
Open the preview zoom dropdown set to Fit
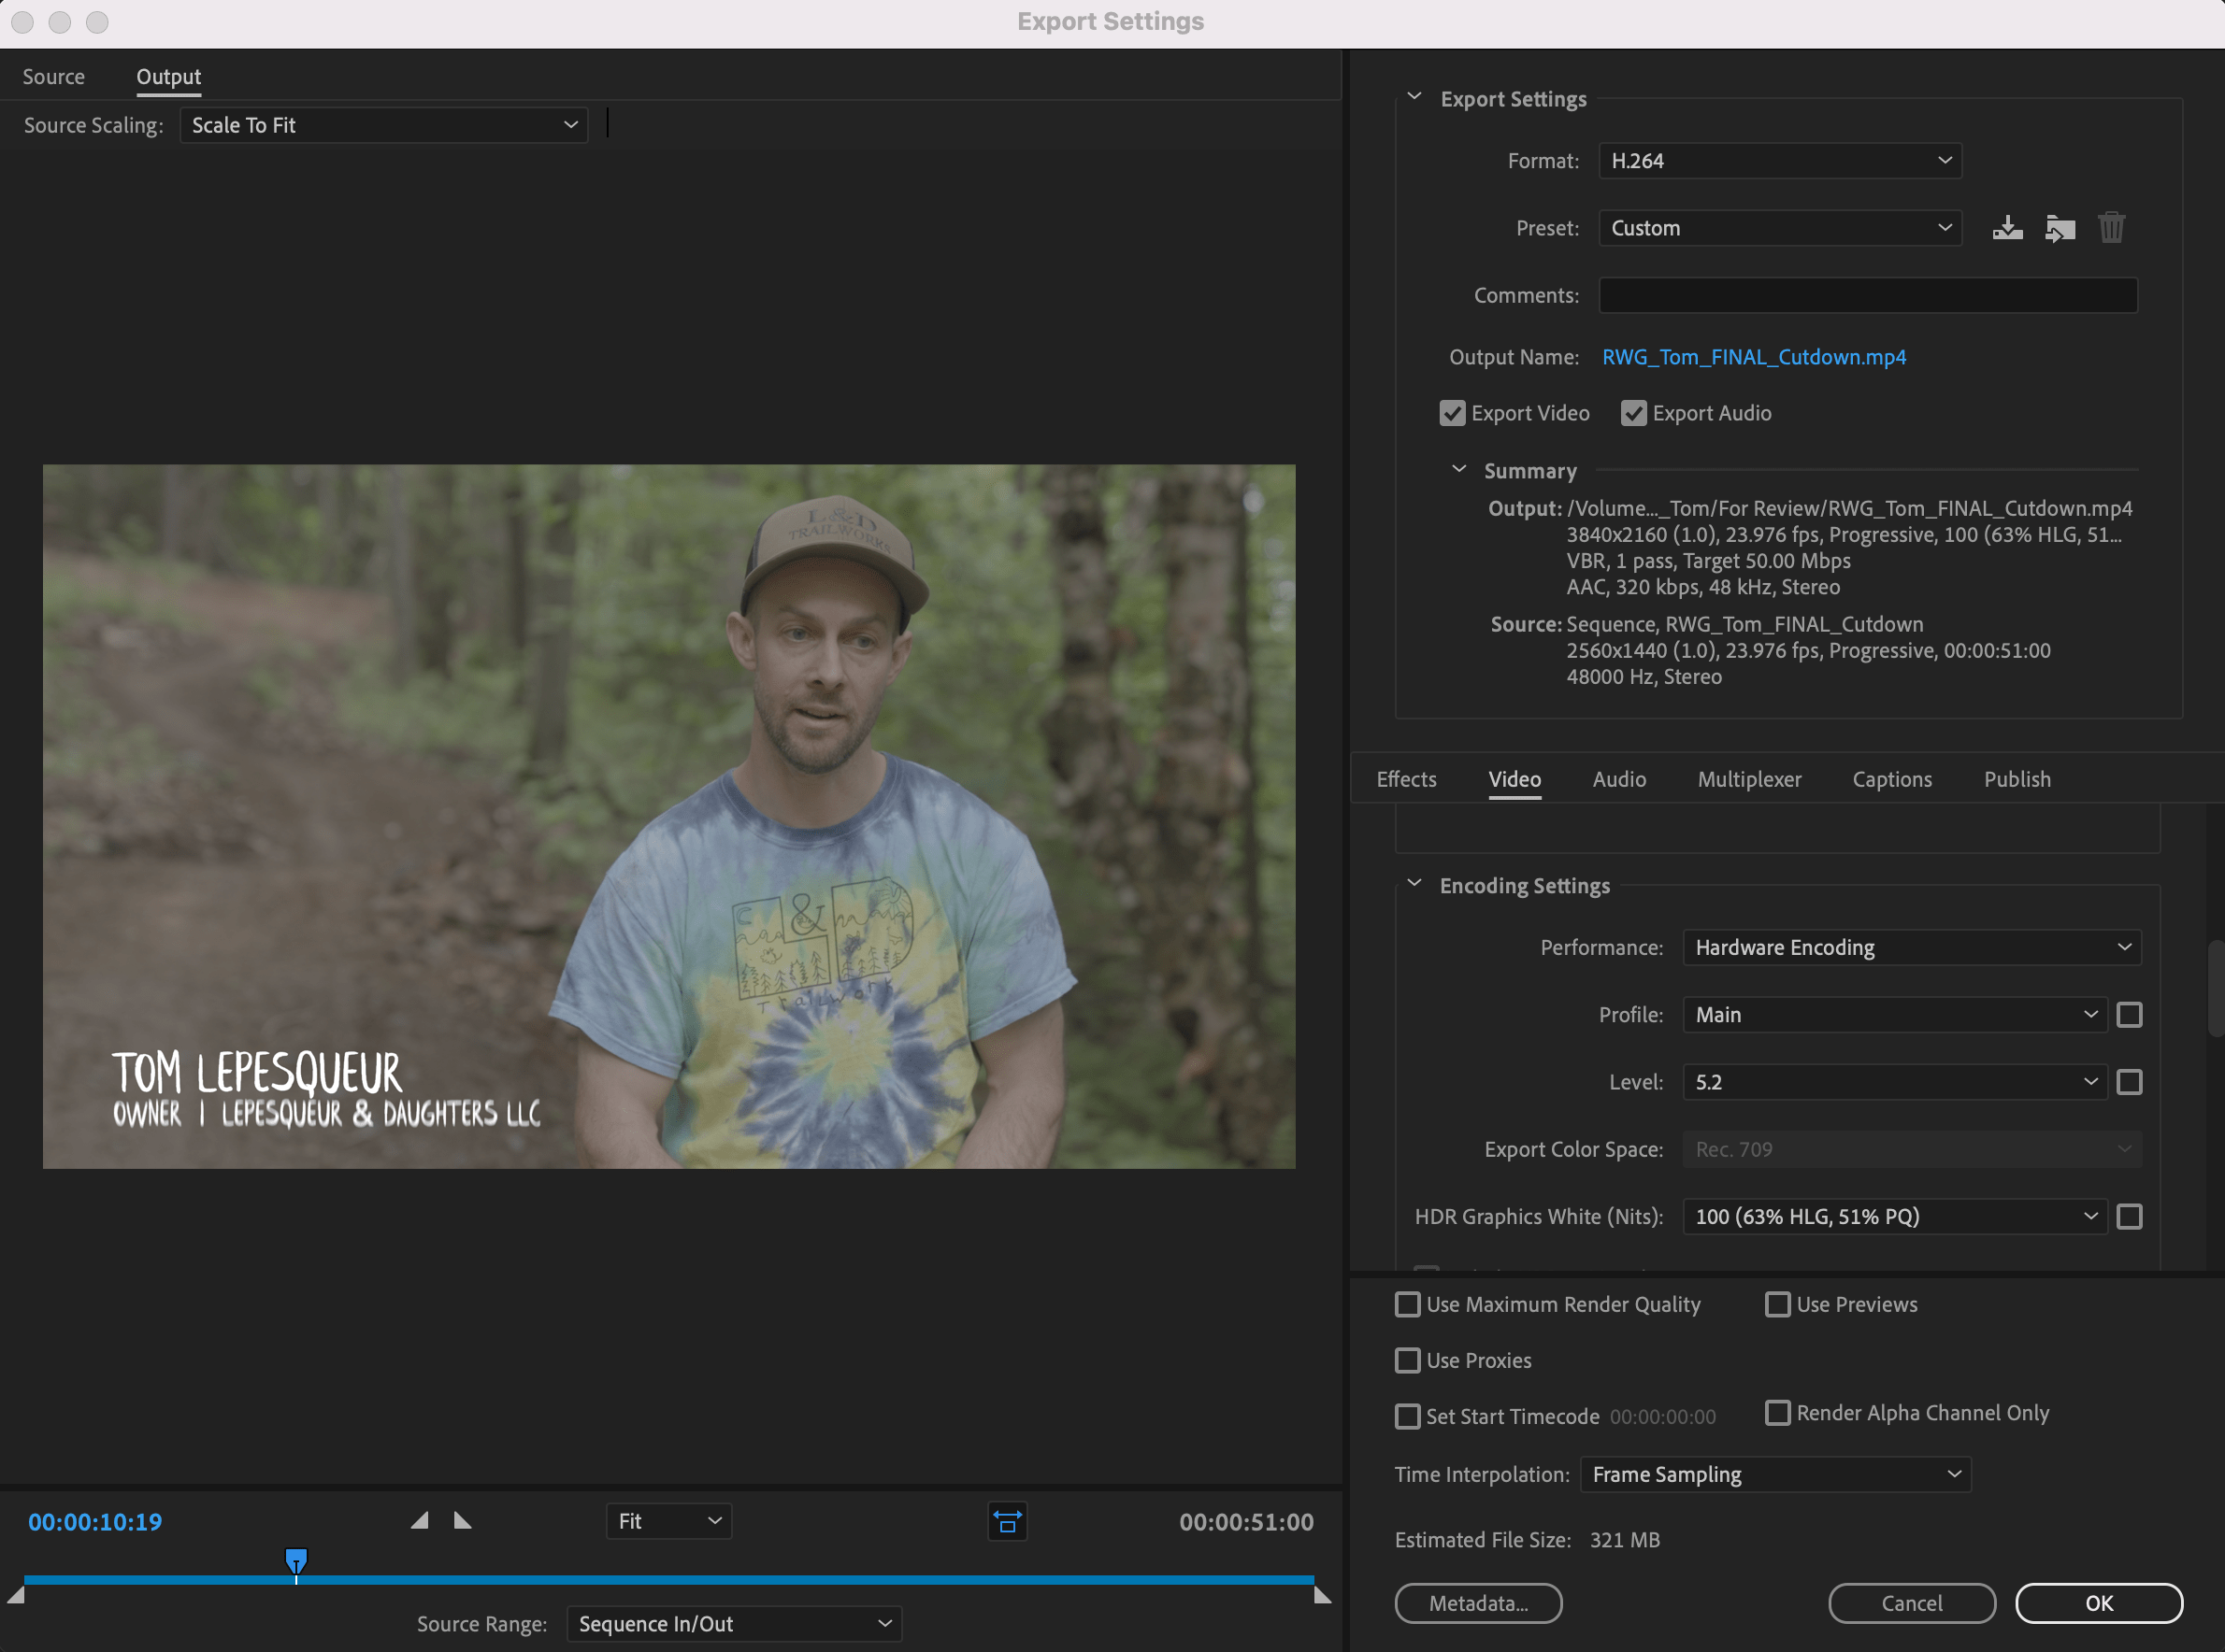coord(668,1521)
